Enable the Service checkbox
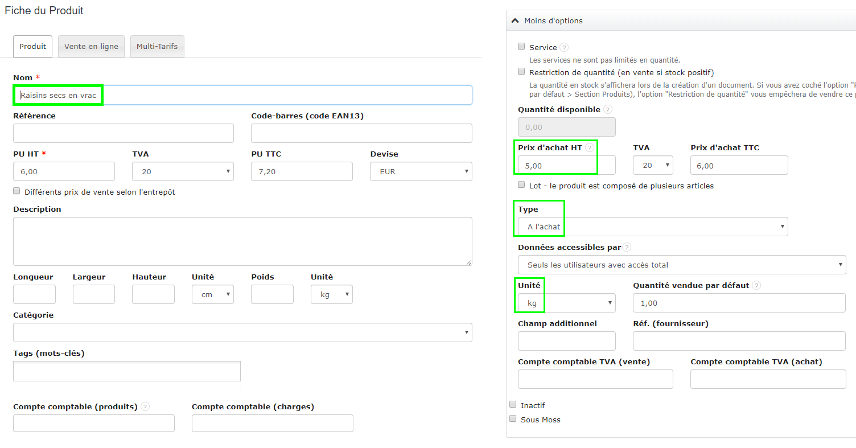Image resolution: width=856 pixels, height=448 pixels. click(521, 47)
